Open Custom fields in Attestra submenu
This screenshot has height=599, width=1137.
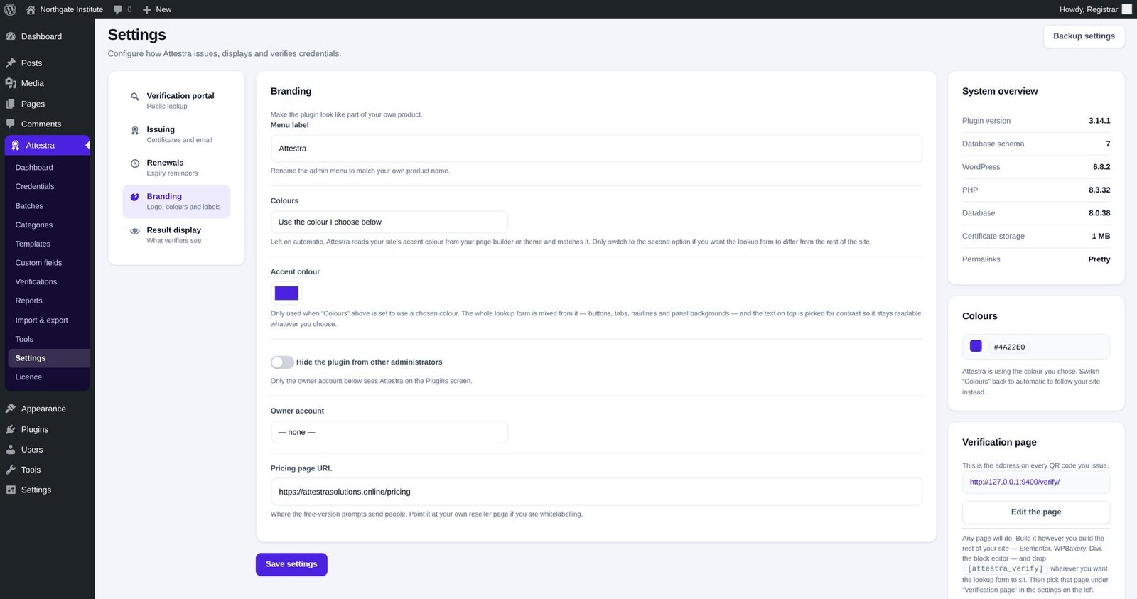[x=38, y=263]
